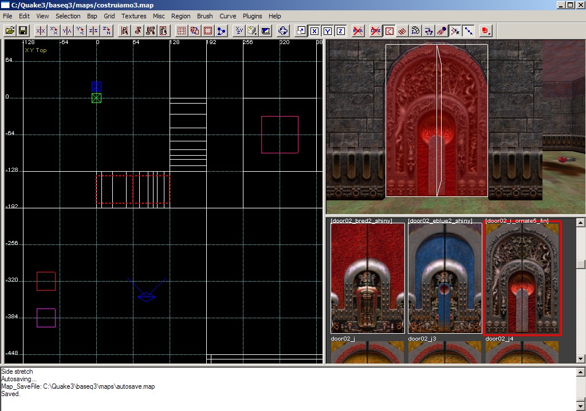Toggle the patch diagonal dotted line button

click(x=468, y=30)
